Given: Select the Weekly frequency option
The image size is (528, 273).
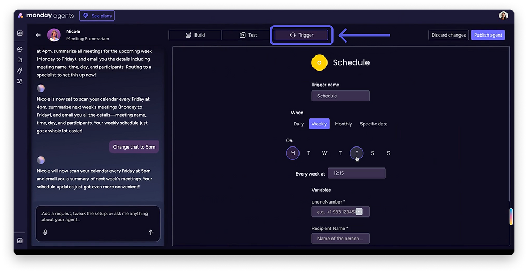Looking at the screenshot, I should [319, 124].
